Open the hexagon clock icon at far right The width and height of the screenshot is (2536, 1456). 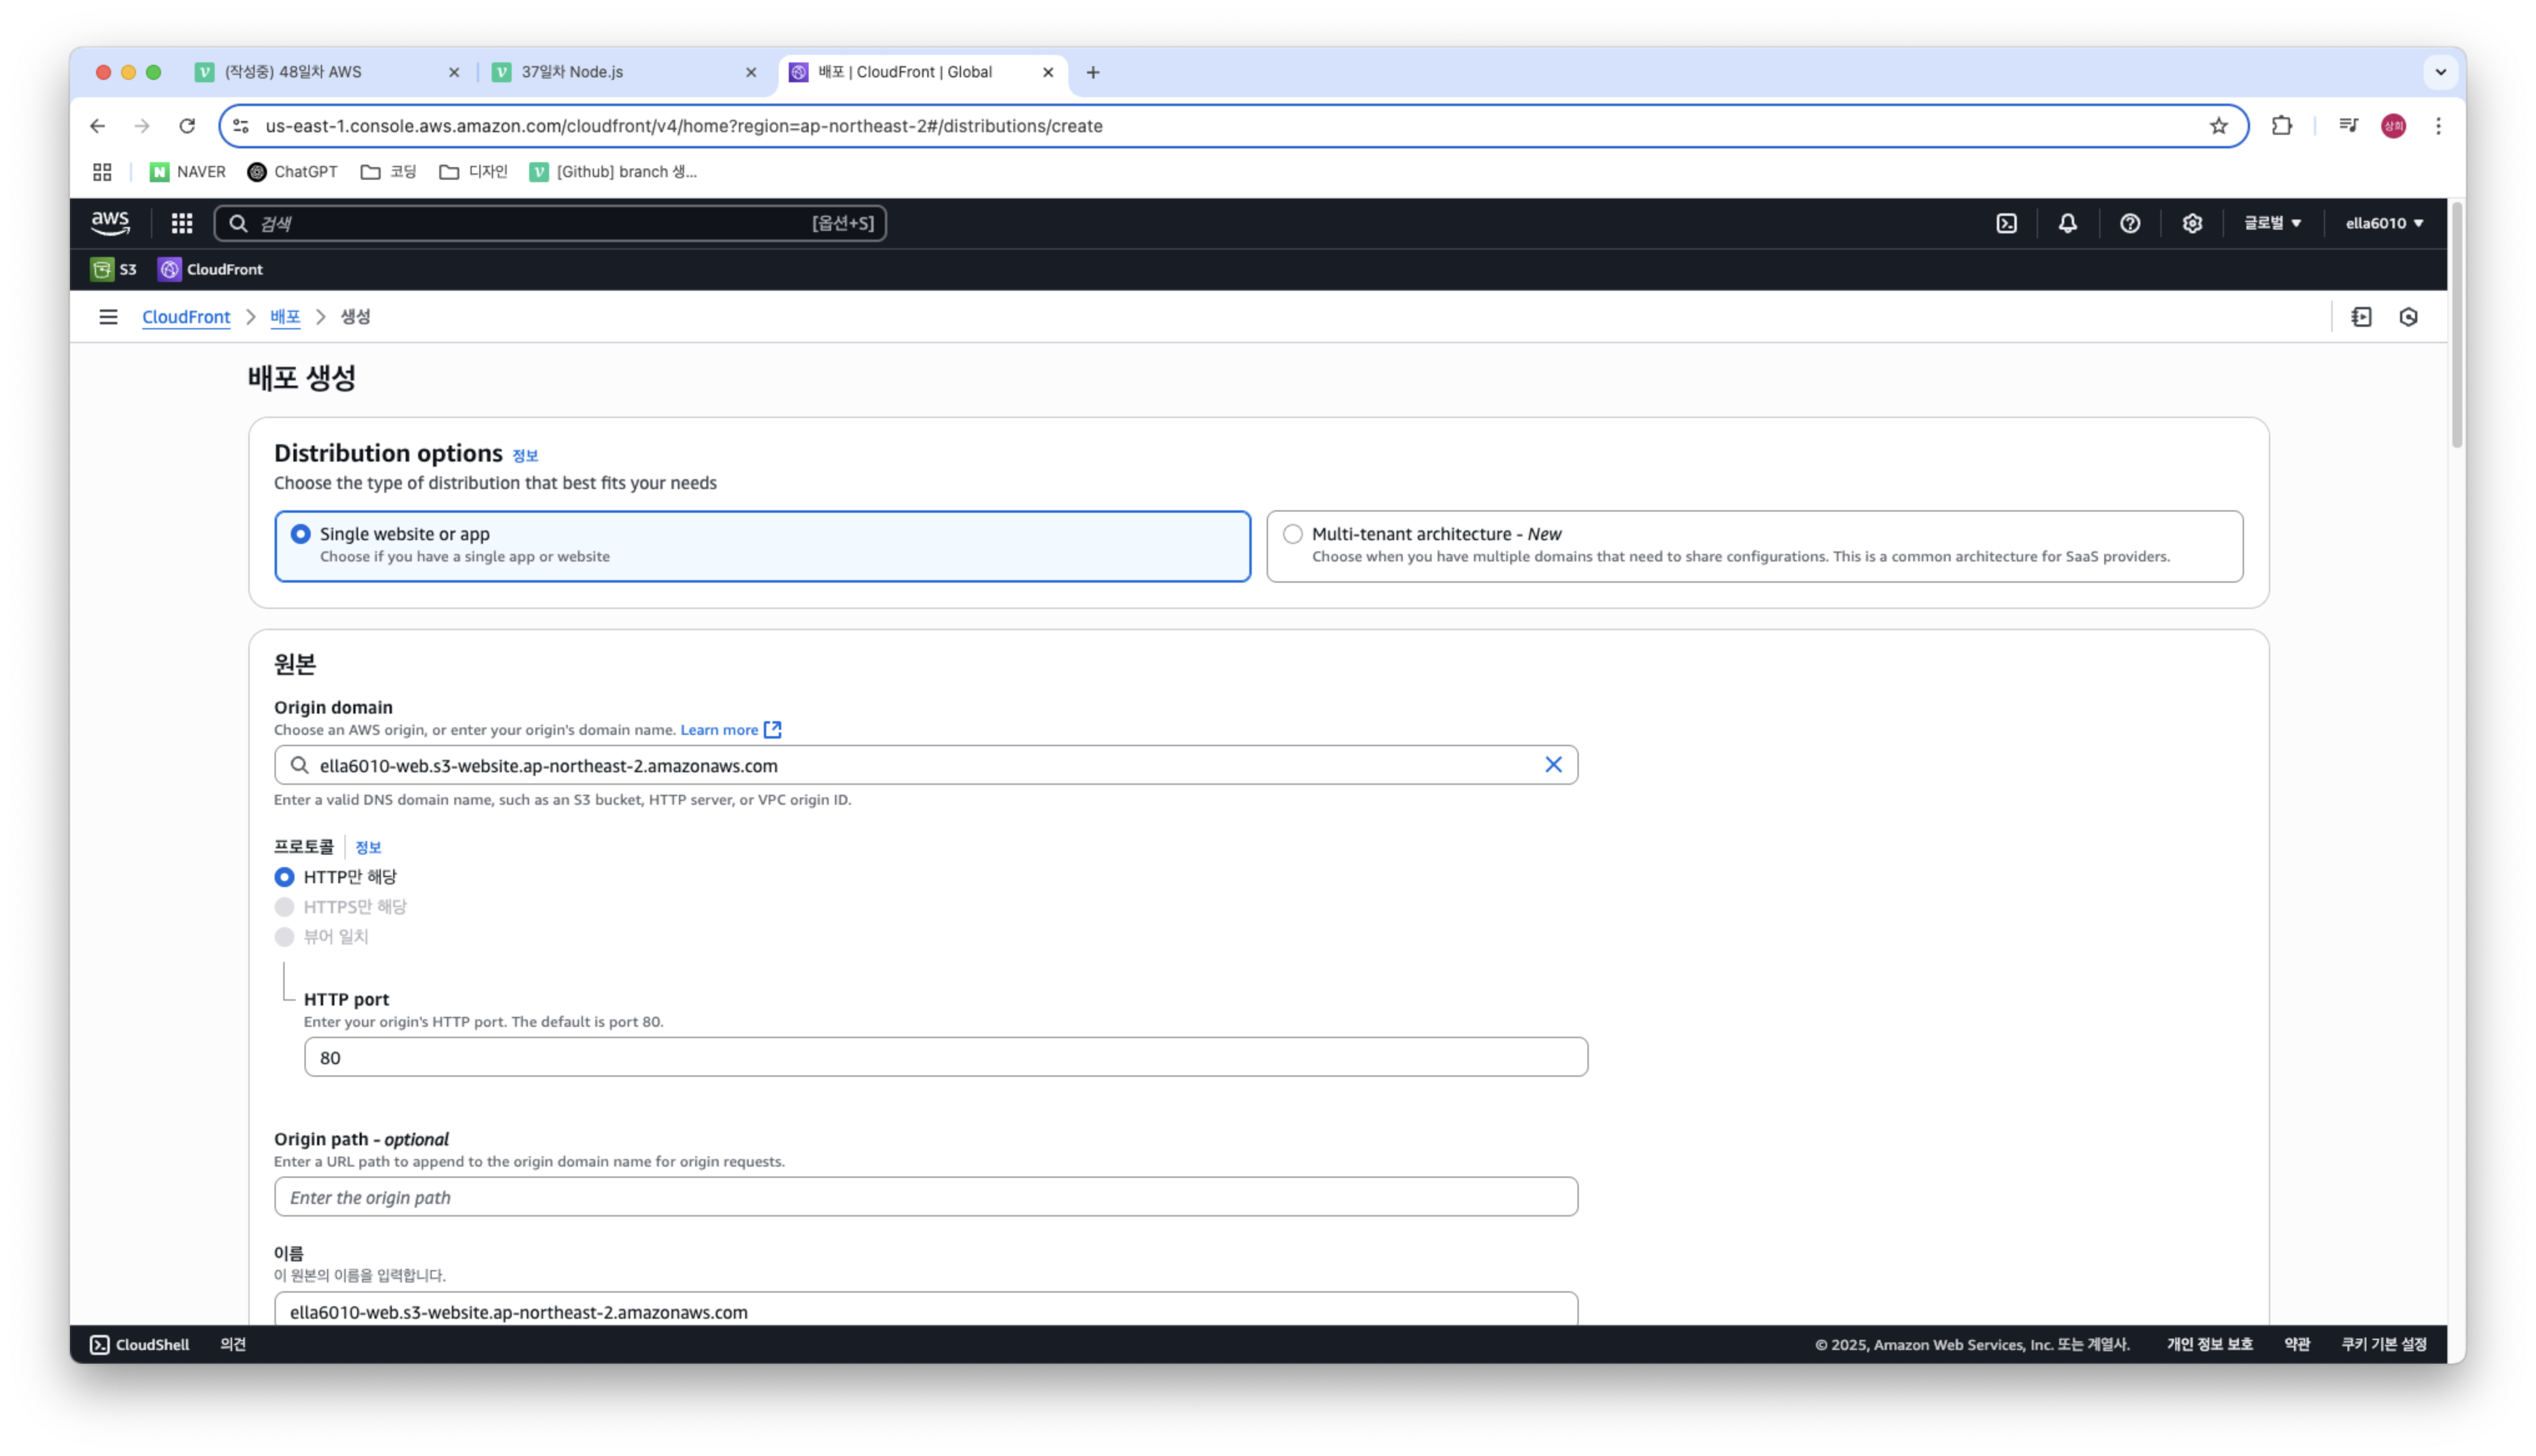(x=2408, y=317)
